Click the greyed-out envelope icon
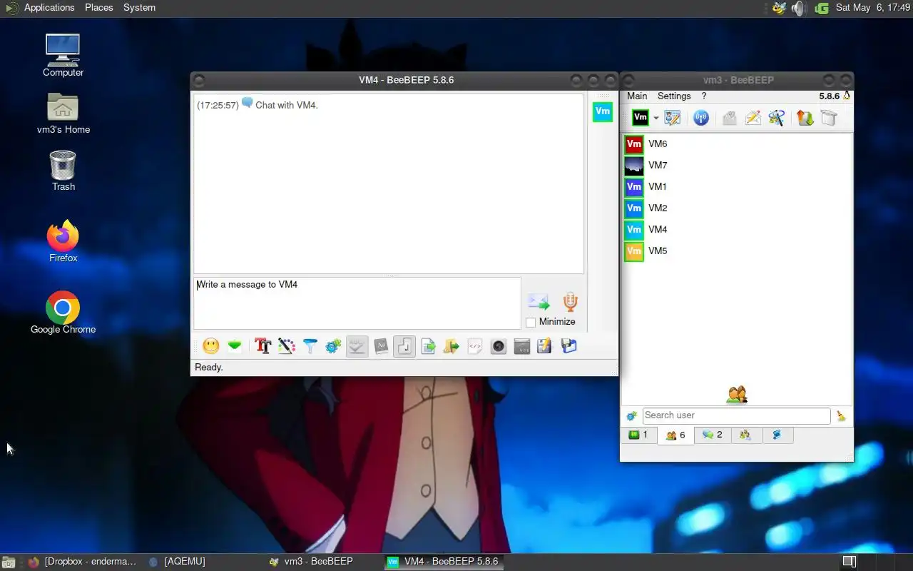Screen dimensions: 913x571 [729, 118]
